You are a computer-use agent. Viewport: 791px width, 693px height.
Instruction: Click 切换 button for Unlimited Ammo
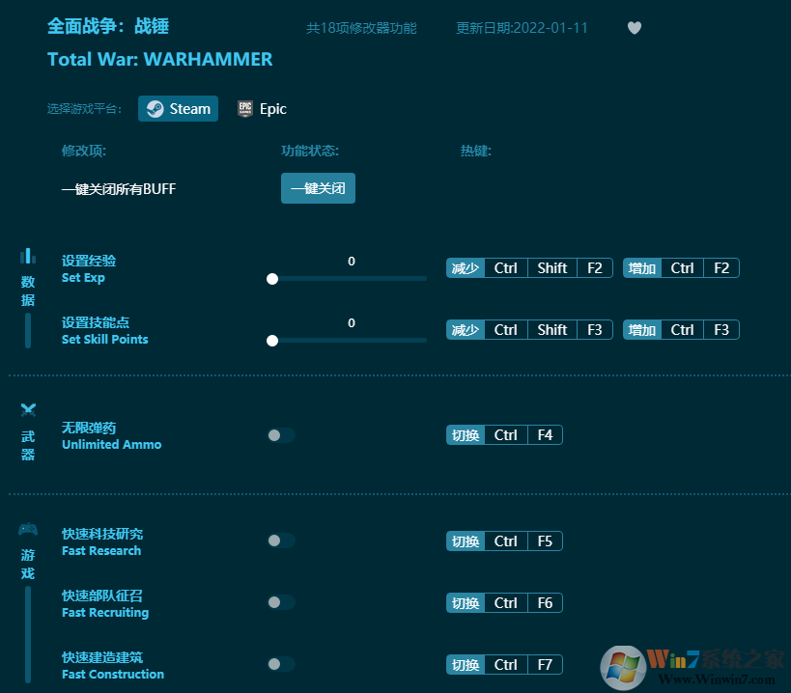[466, 435]
